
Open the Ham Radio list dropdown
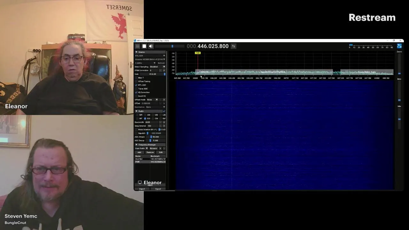click(x=141, y=149)
